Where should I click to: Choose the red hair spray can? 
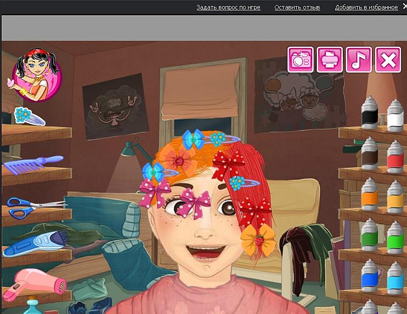click(395, 157)
